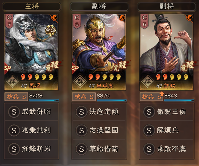Click the yin-yang icon on 皇甫嵩's card
This screenshot has height=166, width=199.
pos(122,17)
